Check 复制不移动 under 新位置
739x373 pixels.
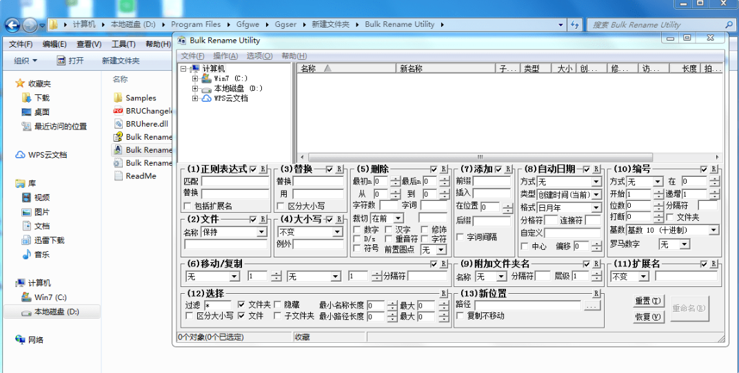pos(460,316)
